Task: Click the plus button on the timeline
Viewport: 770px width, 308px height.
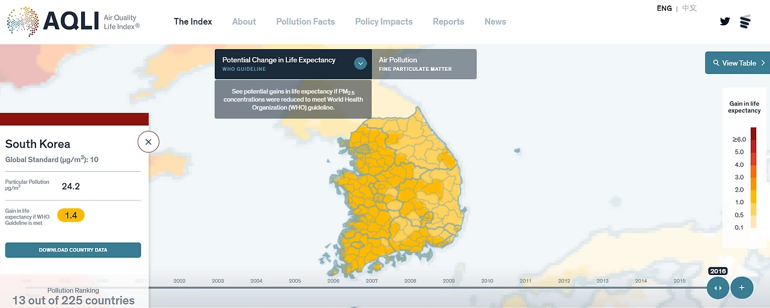Action: [x=742, y=288]
